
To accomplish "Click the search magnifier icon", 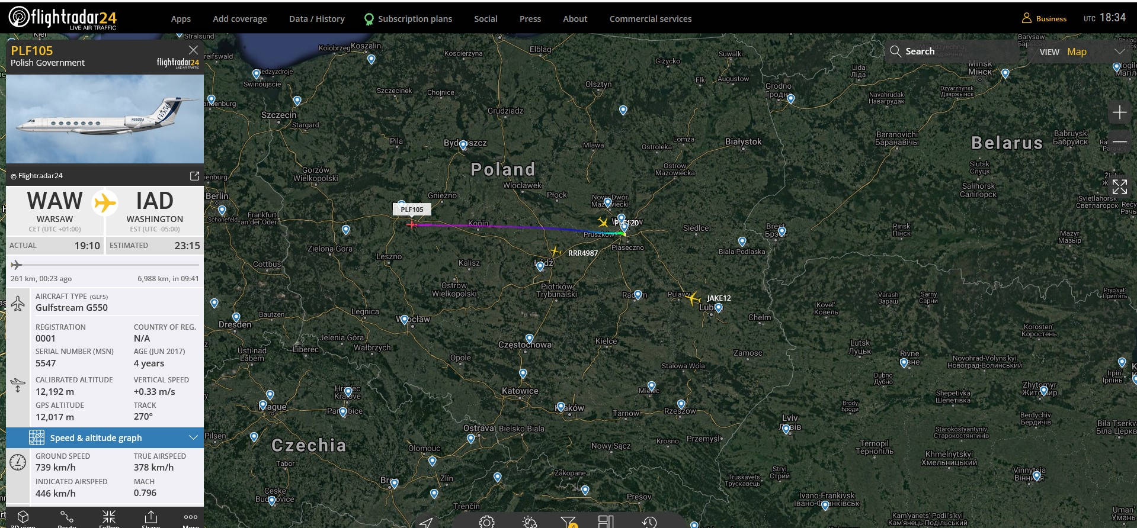I will 895,51.
